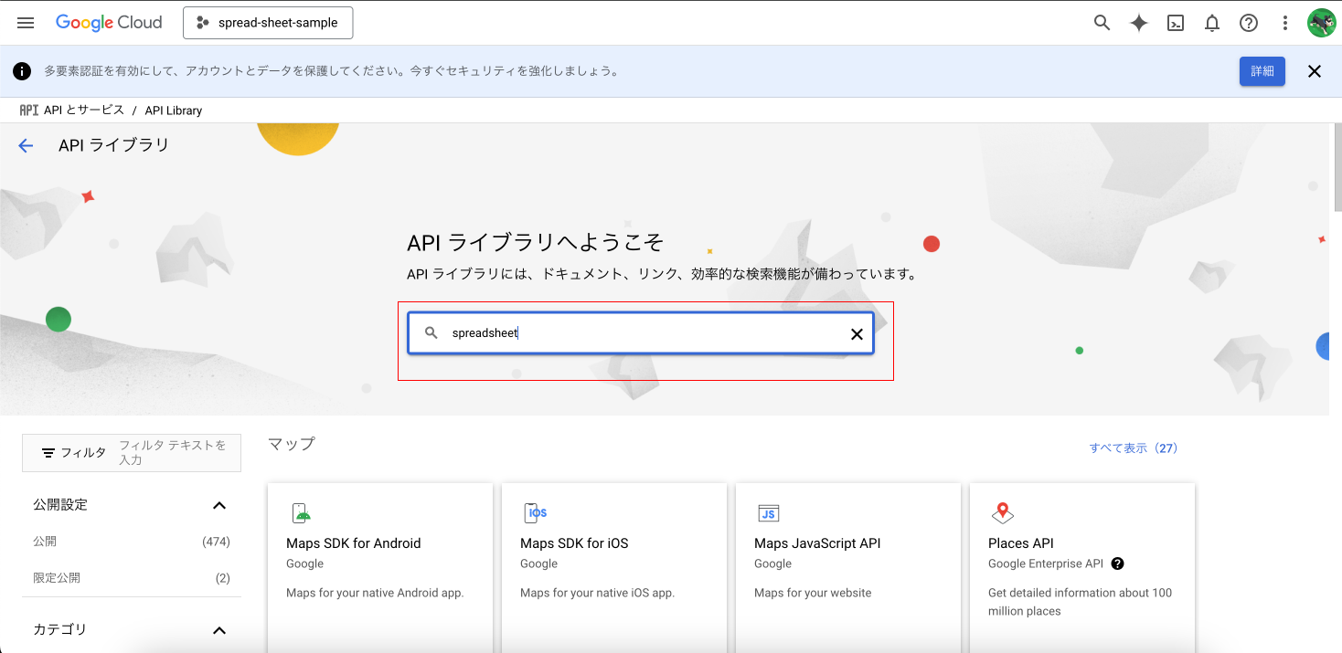Click the magnifier icon inside the library search box
The image size is (1342, 653).
pyautogui.click(x=431, y=333)
